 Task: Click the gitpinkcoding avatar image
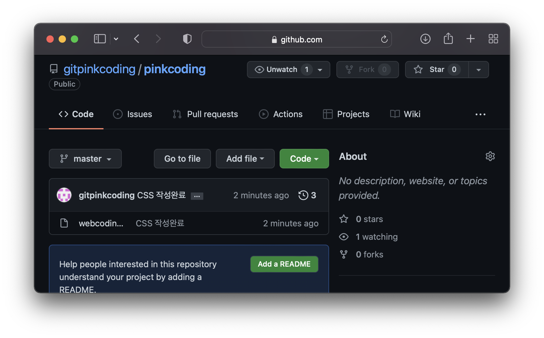click(x=64, y=195)
